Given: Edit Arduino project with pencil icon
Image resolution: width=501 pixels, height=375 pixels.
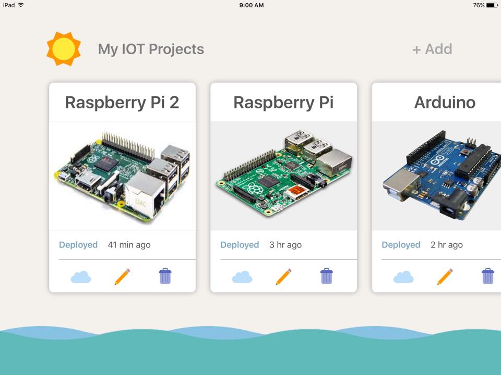Looking at the screenshot, I should pos(445,277).
